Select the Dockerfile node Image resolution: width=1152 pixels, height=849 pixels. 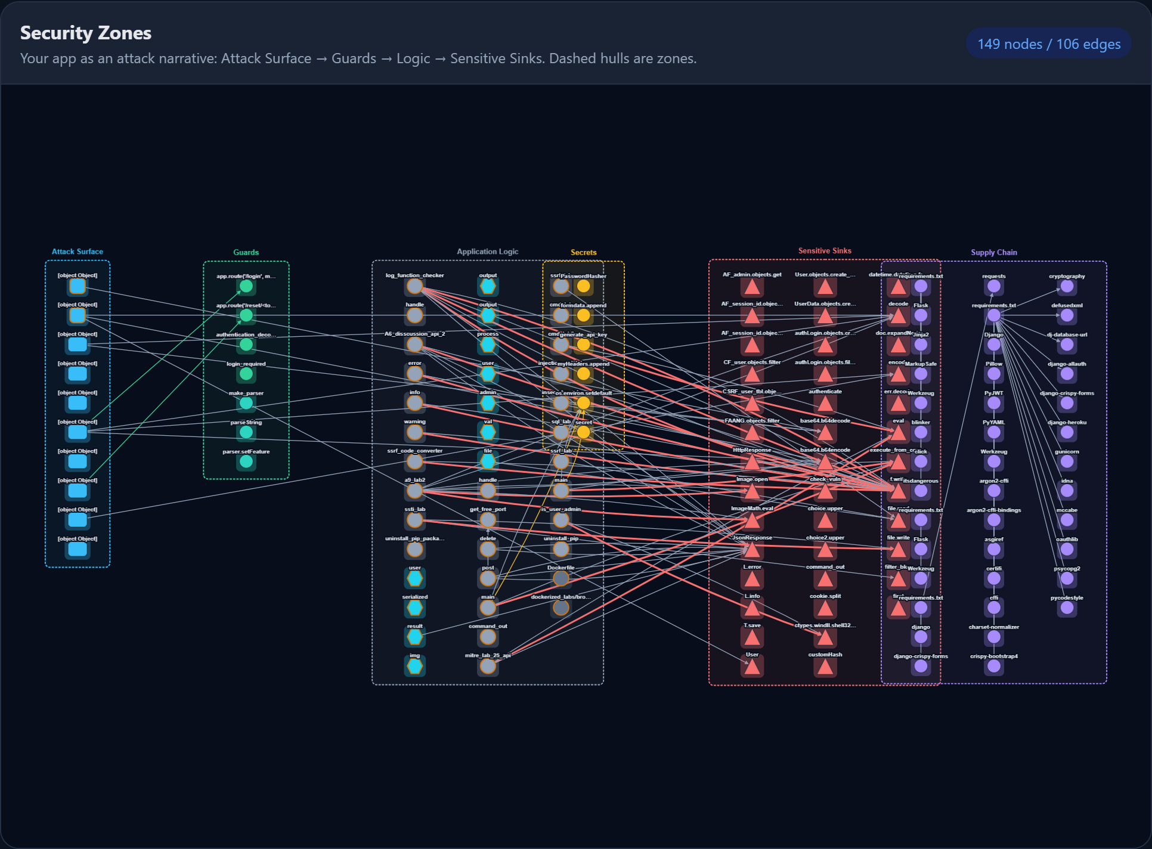click(561, 578)
